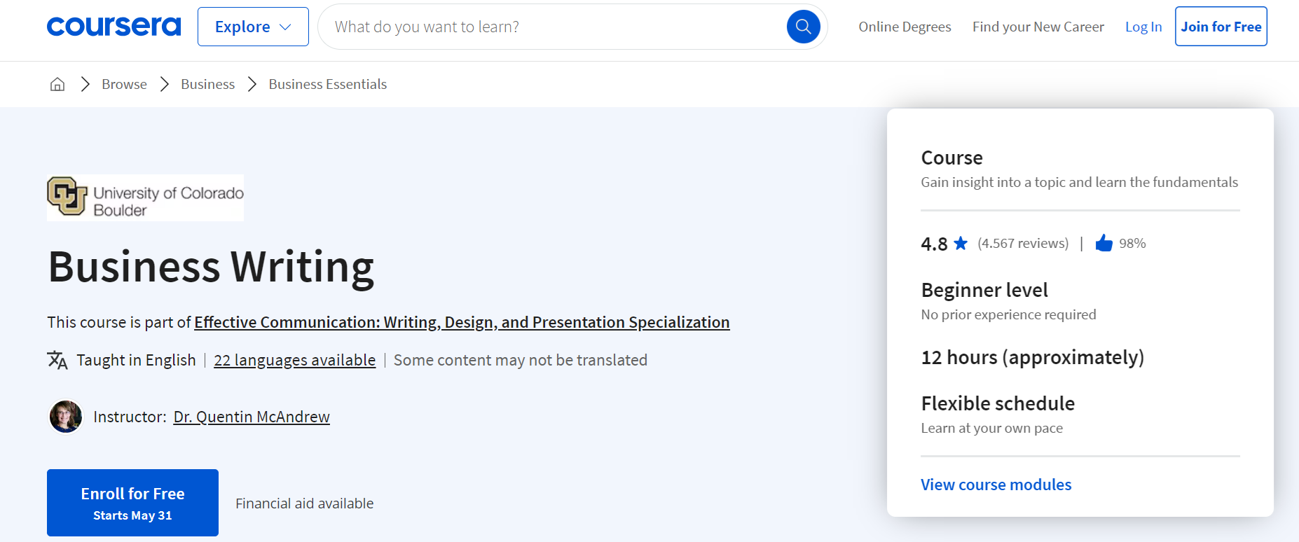Click 'Gain insight into a topic' description

pos(1079,182)
